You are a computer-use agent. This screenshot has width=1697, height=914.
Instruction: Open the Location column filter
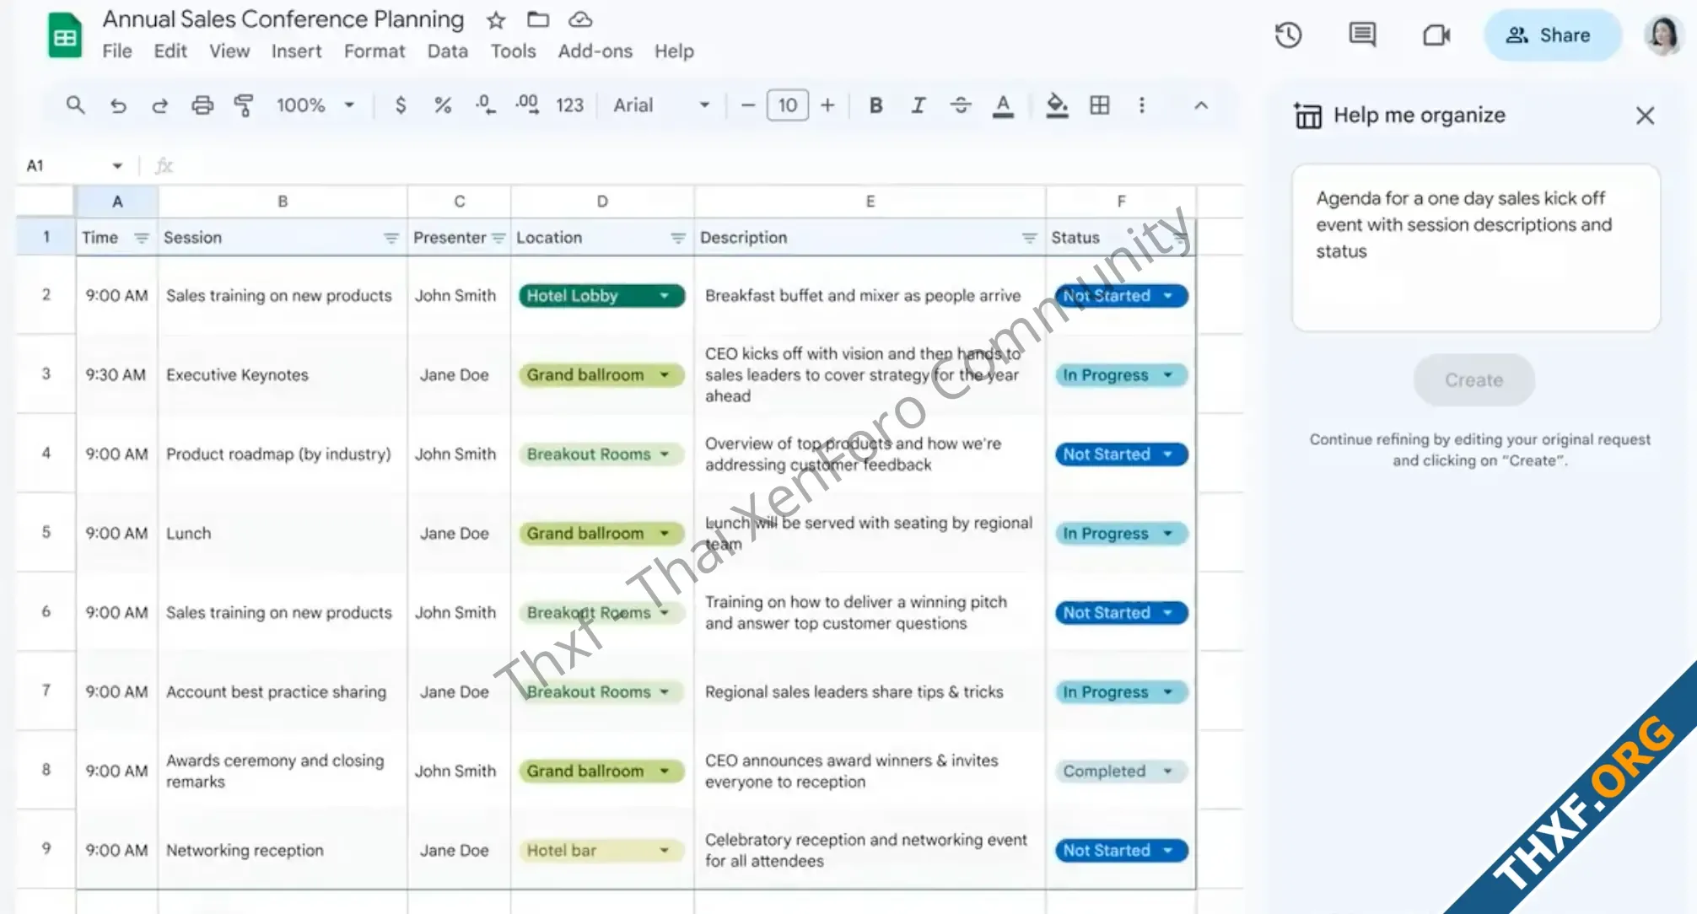(x=677, y=238)
